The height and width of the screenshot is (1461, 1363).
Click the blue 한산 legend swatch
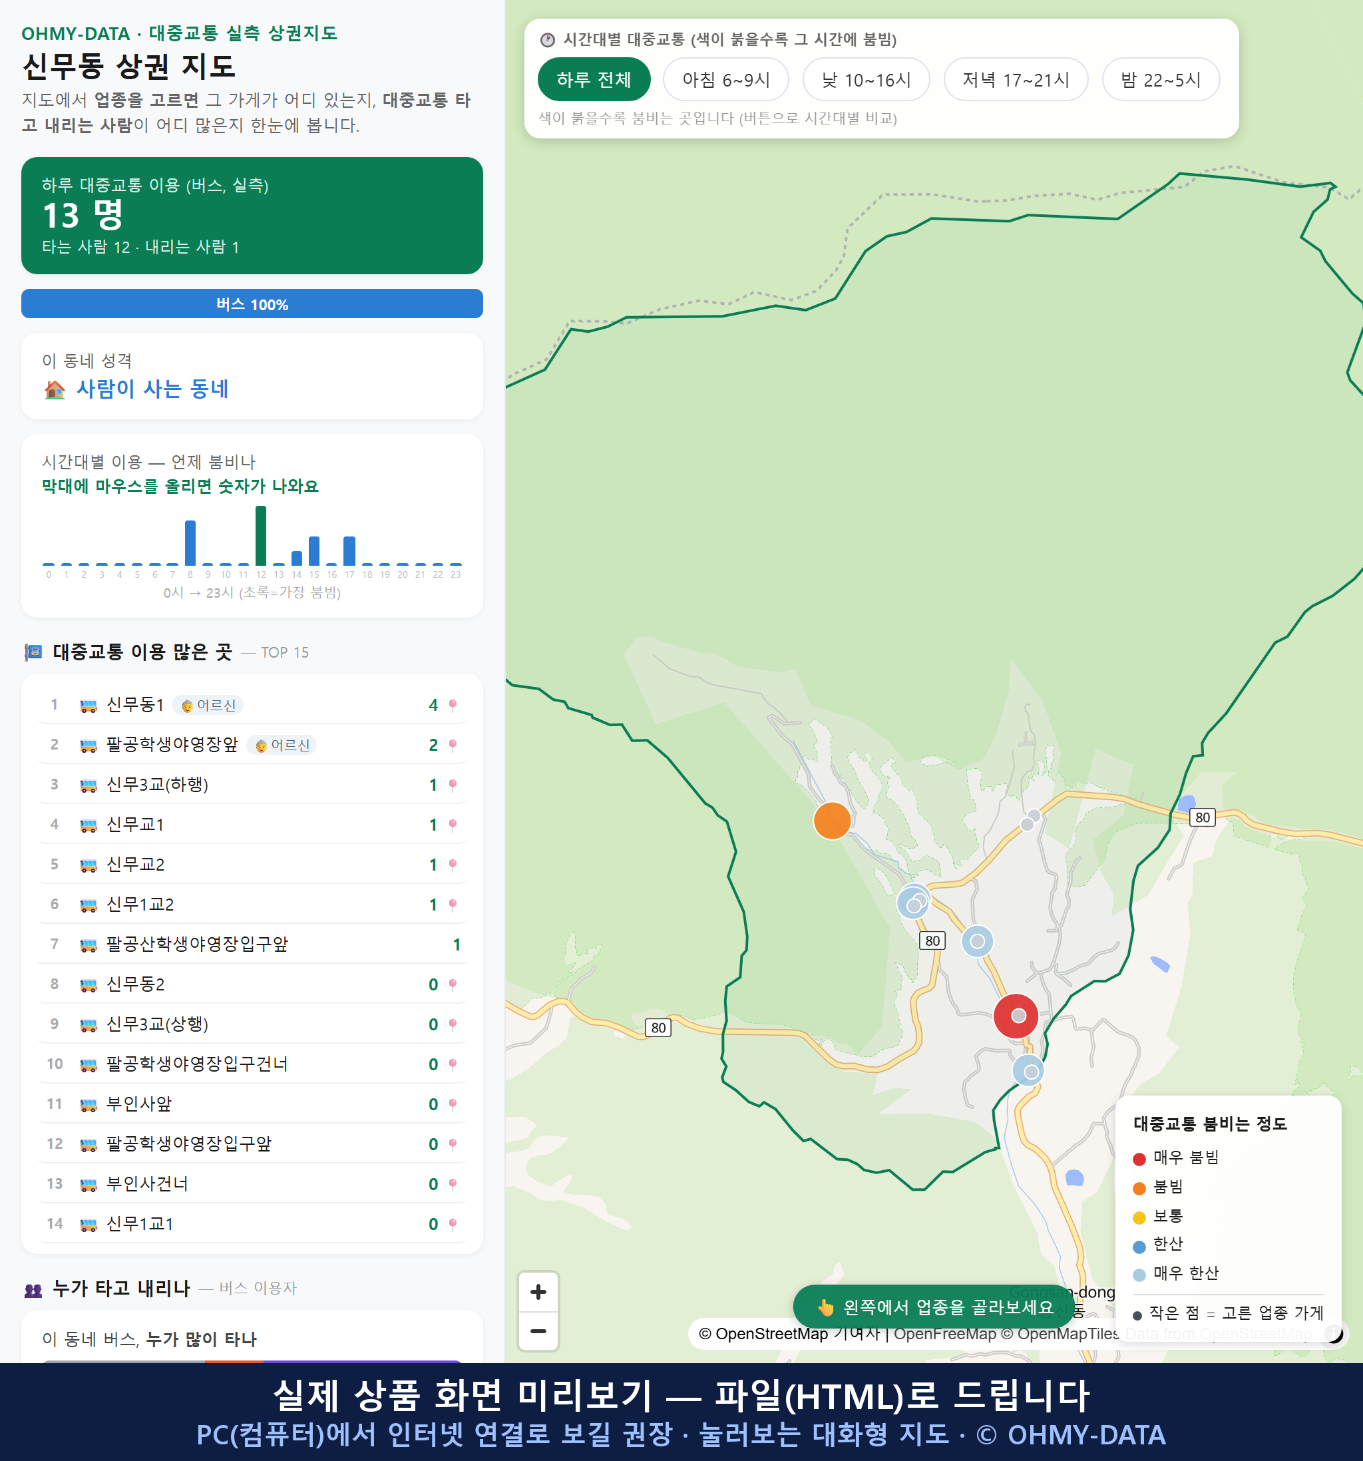[x=1139, y=1247]
